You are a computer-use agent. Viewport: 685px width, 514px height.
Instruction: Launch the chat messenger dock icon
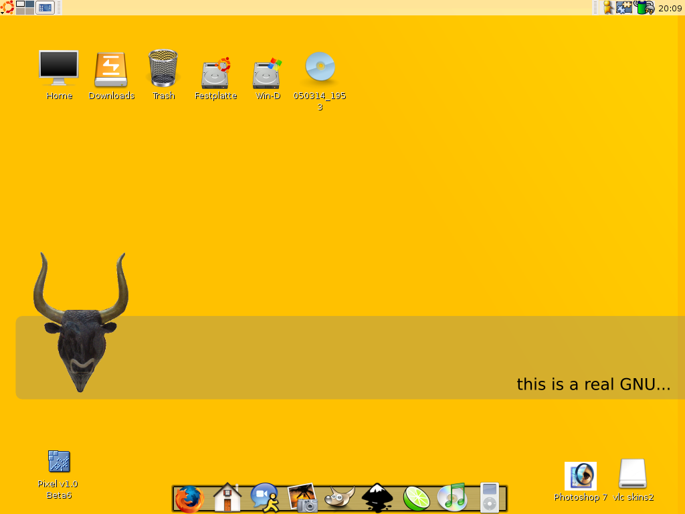265,497
